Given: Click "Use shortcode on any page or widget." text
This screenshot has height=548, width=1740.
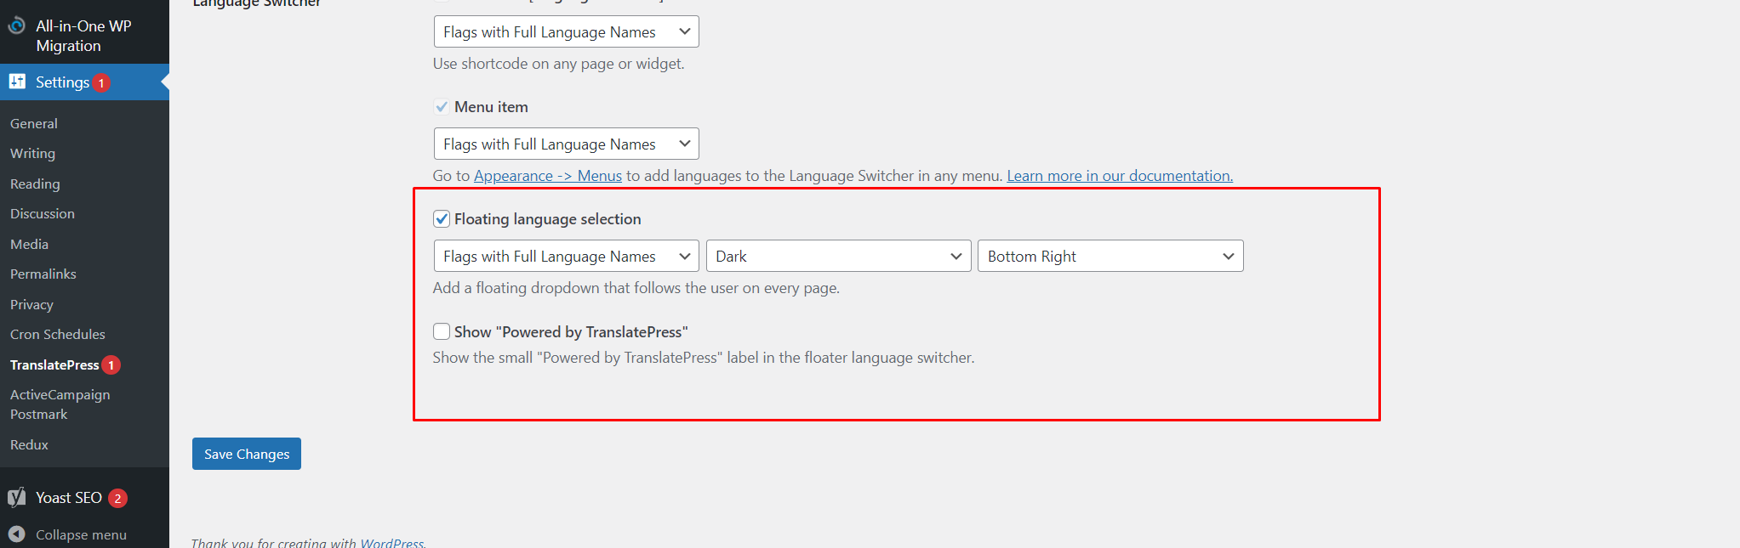Looking at the screenshot, I should (558, 64).
